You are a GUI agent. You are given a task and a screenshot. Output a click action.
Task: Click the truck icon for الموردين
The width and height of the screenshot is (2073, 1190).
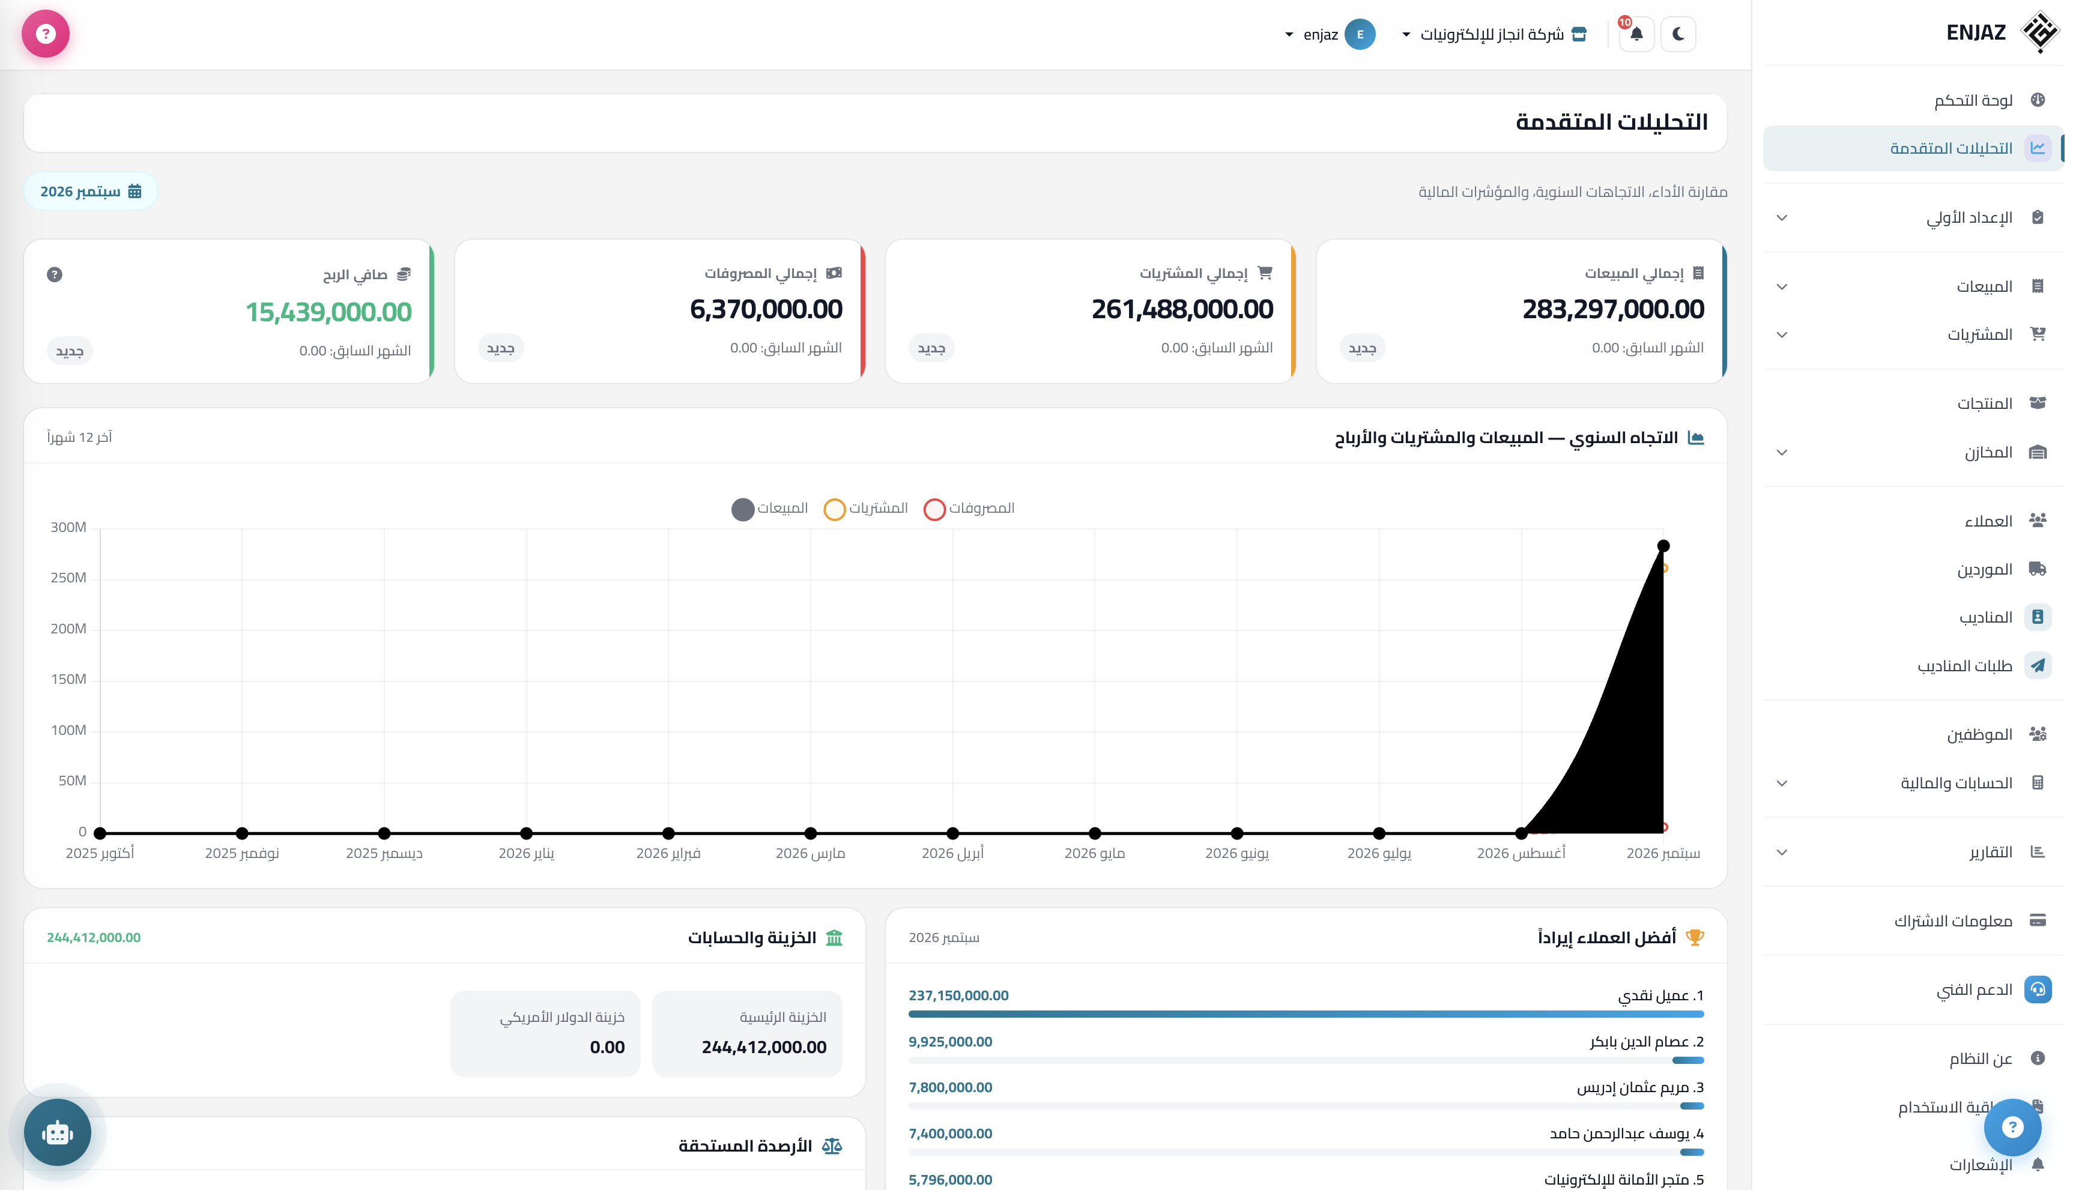(x=2038, y=569)
